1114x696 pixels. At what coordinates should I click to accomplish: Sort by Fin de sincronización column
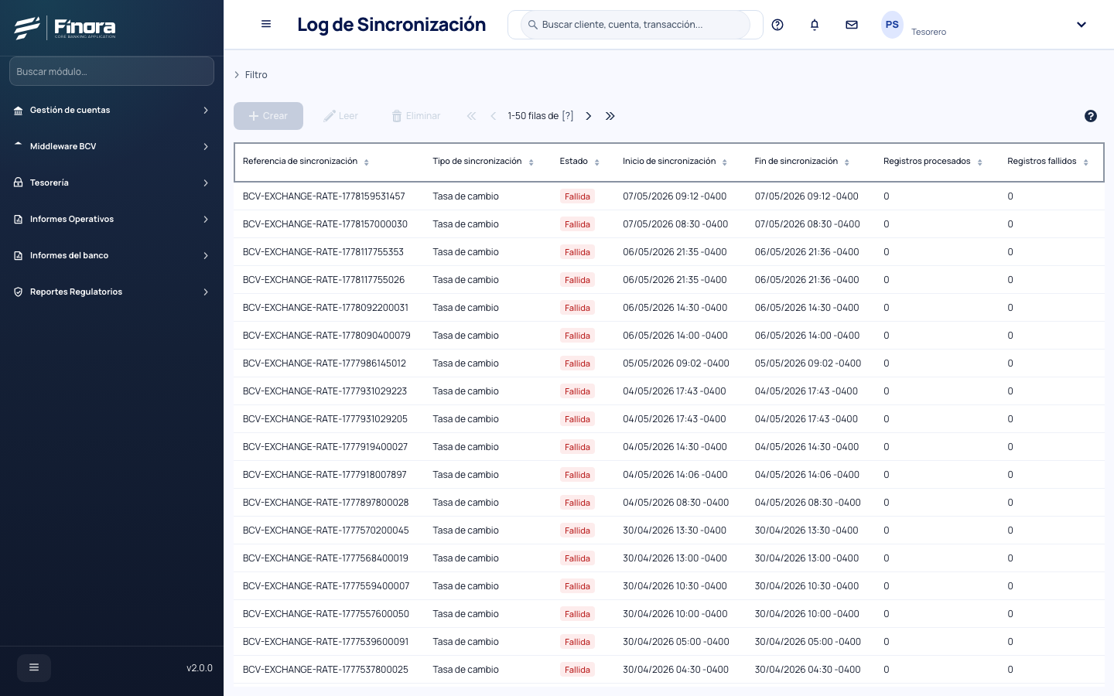(847, 162)
